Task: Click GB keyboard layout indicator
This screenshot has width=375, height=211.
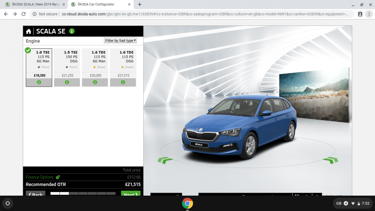Action: tap(339, 204)
